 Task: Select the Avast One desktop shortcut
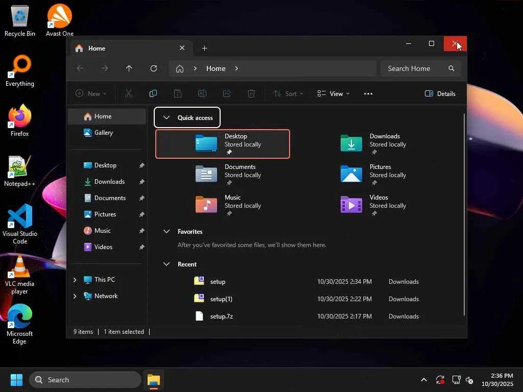[60, 21]
